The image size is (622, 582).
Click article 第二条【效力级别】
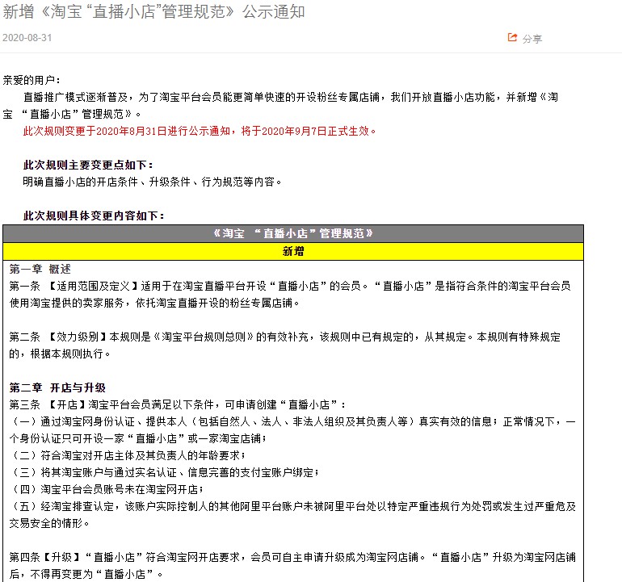(285, 345)
